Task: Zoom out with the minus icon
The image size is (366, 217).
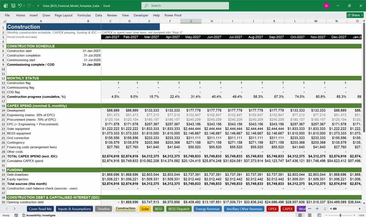Action: pyautogui.click(x=326, y=215)
